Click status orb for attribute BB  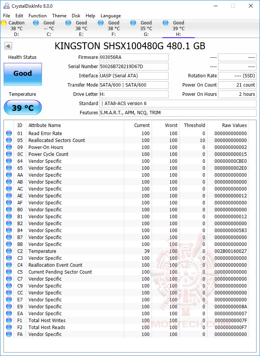(9, 244)
